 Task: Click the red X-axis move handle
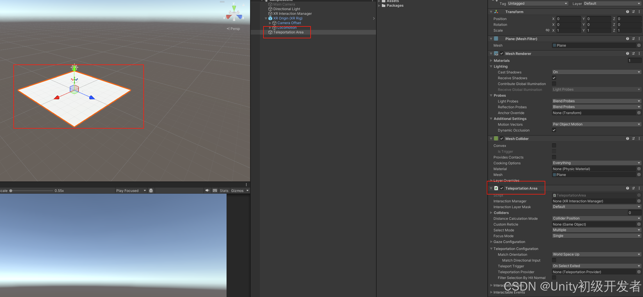(x=57, y=97)
